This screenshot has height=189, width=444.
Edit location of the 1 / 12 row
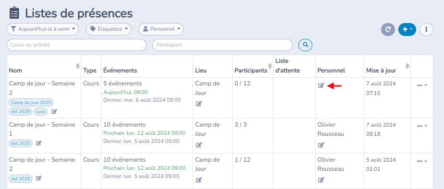click(x=199, y=180)
